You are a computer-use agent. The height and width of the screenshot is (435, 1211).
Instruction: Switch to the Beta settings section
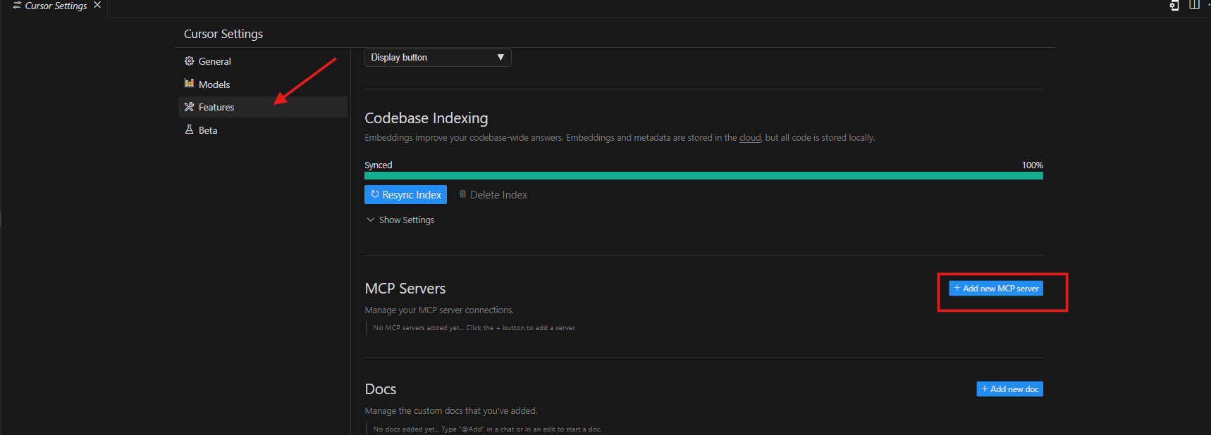pyautogui.click(x=262, y=130)
